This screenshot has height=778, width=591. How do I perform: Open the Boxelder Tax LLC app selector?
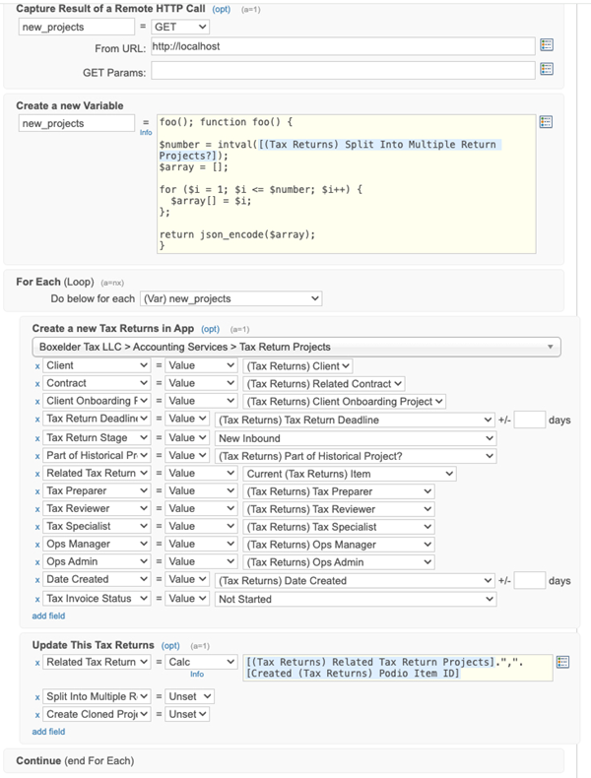pyautogui.click(x=295, y=347)
